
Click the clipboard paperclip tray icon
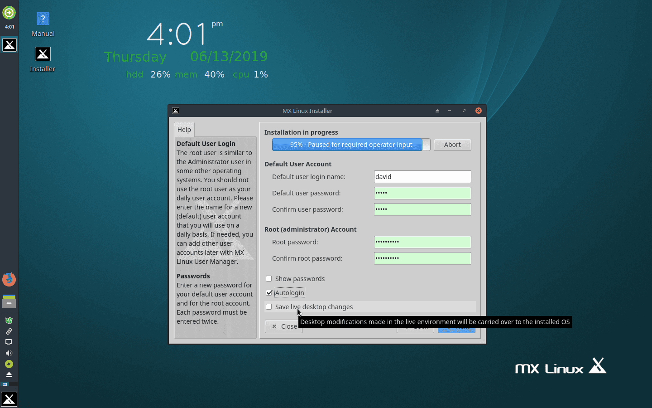[9, 331]
